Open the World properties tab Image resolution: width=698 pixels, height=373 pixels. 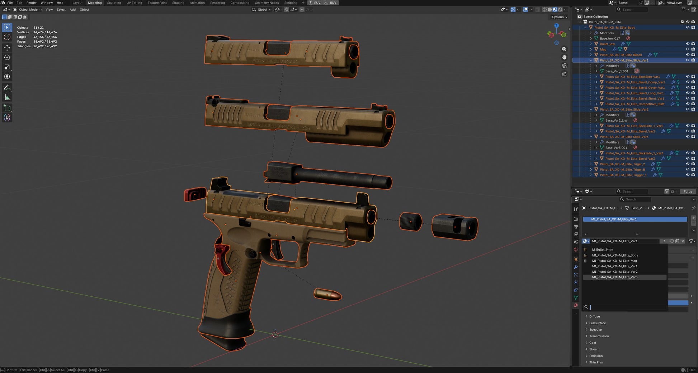(x=576, y=250)
